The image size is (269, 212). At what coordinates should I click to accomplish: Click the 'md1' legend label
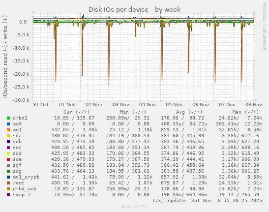pos(17,130)
